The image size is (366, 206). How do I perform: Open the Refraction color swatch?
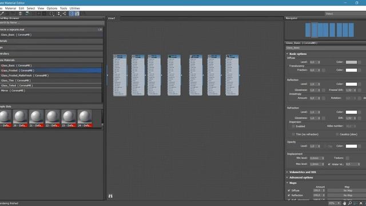point(351,112)
